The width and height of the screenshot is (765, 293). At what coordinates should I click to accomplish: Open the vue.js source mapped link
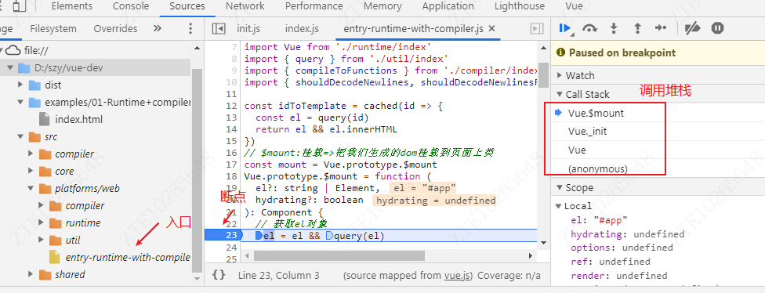(x=458, y=275)
